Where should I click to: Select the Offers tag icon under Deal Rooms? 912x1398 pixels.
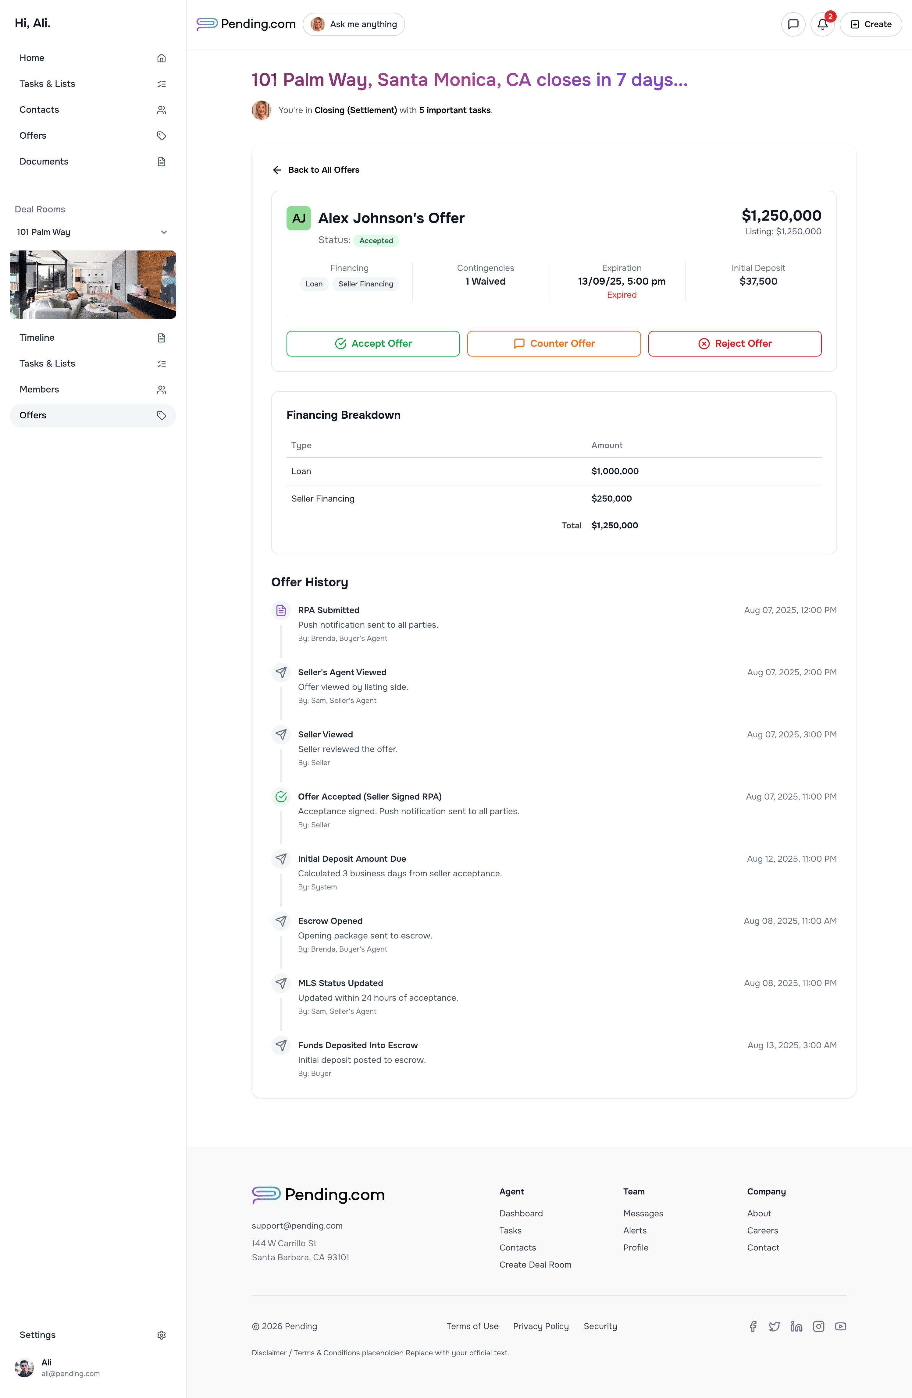click(162, 415)
